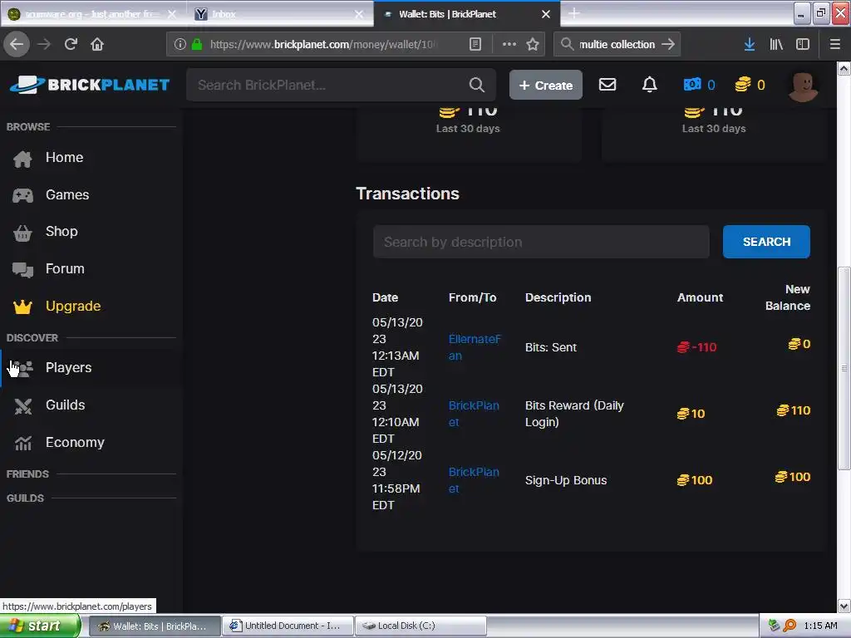Open the page actions three-dots menu
The width and height of the screenshot is (851, 638).
click(509, 44)
